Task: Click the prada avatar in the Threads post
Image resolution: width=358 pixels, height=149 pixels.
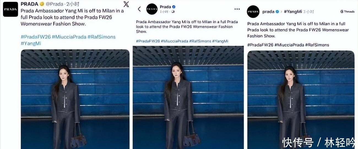Action: coord(253,12)
